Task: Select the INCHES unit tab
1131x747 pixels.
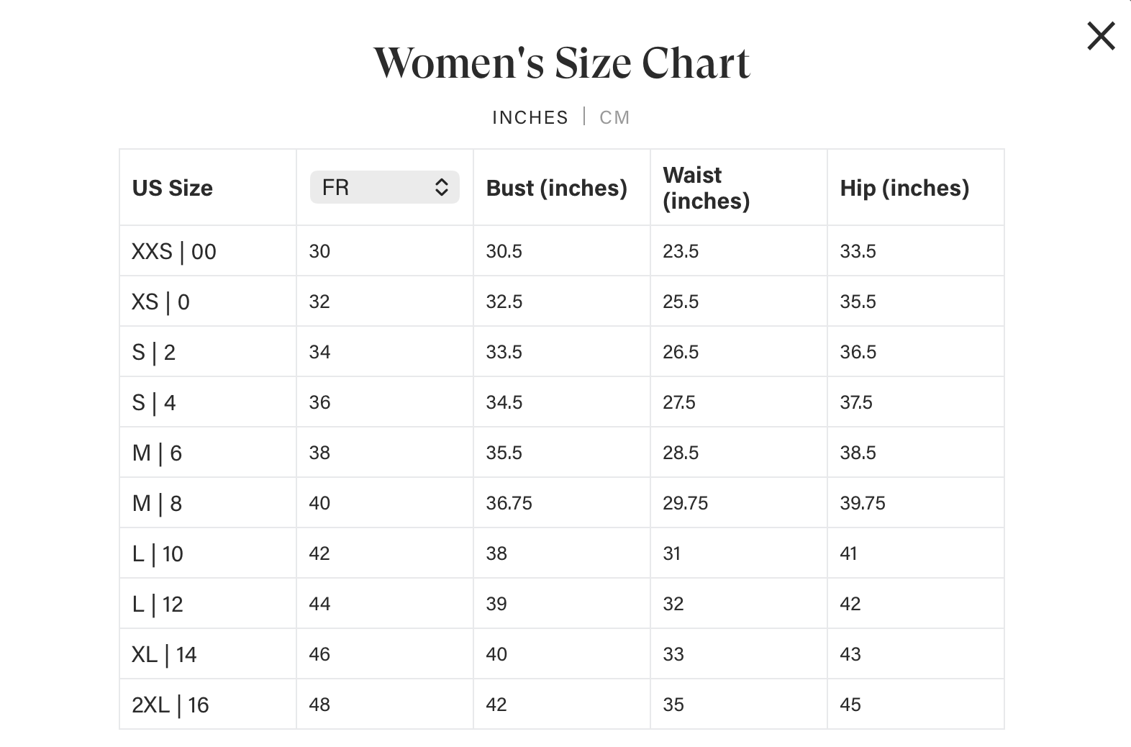Action: point(530,117)
